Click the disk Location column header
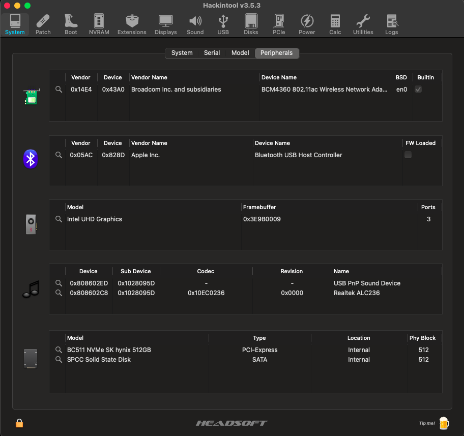Screen dimensions: 464x436 point(359,338)
